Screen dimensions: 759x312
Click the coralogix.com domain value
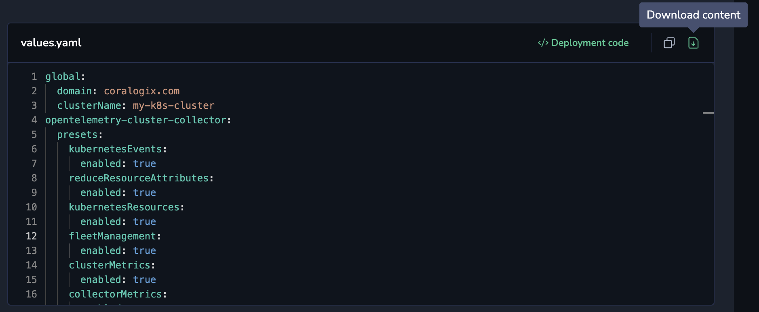click(x=141, y=91)
